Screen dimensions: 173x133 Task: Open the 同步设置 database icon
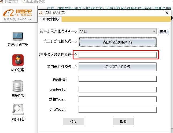18,86
